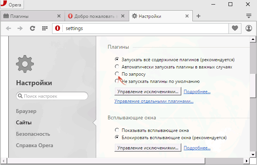Screen dimensions: 257x165
Task: Switch to the Добро пожаловать tab
Action: point(97,16)
